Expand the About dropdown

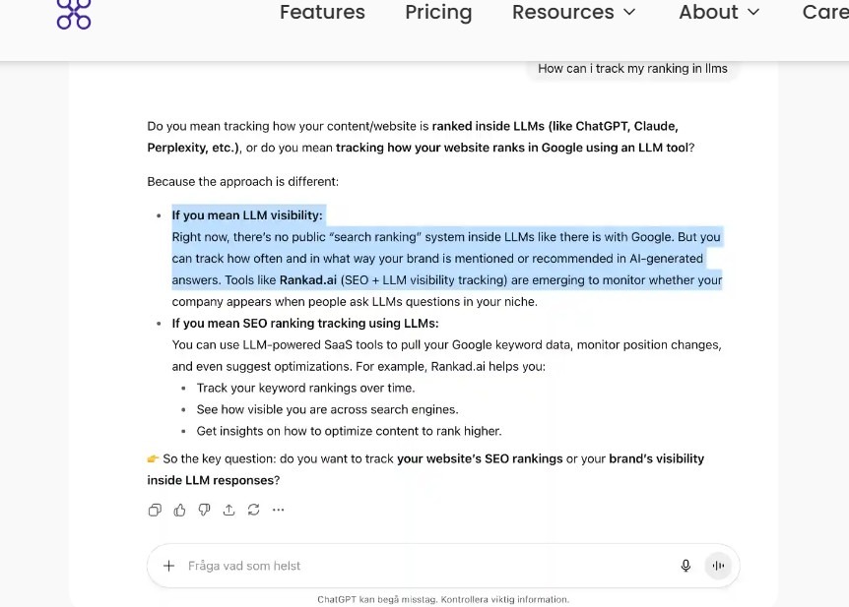pos(719,12)
